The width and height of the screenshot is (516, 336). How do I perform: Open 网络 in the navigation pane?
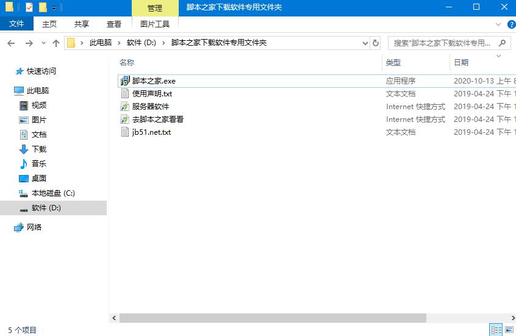click(34, 227)
